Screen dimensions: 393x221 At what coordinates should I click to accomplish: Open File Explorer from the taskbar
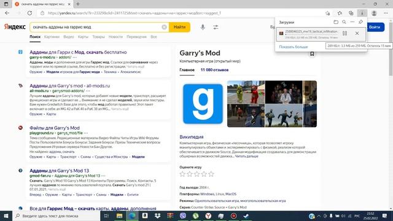[119, 215]
